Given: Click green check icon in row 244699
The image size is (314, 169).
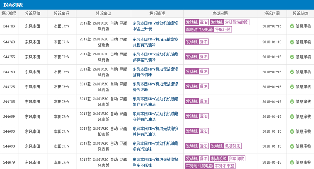Looking at the screenshot, I should point(292,116).
